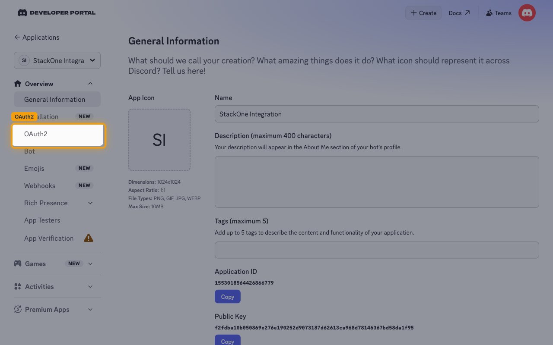Image resolution: width=553 pixels, height=345 pixels.
Task: Open the Teams page
Action: [x=499, y=13]
